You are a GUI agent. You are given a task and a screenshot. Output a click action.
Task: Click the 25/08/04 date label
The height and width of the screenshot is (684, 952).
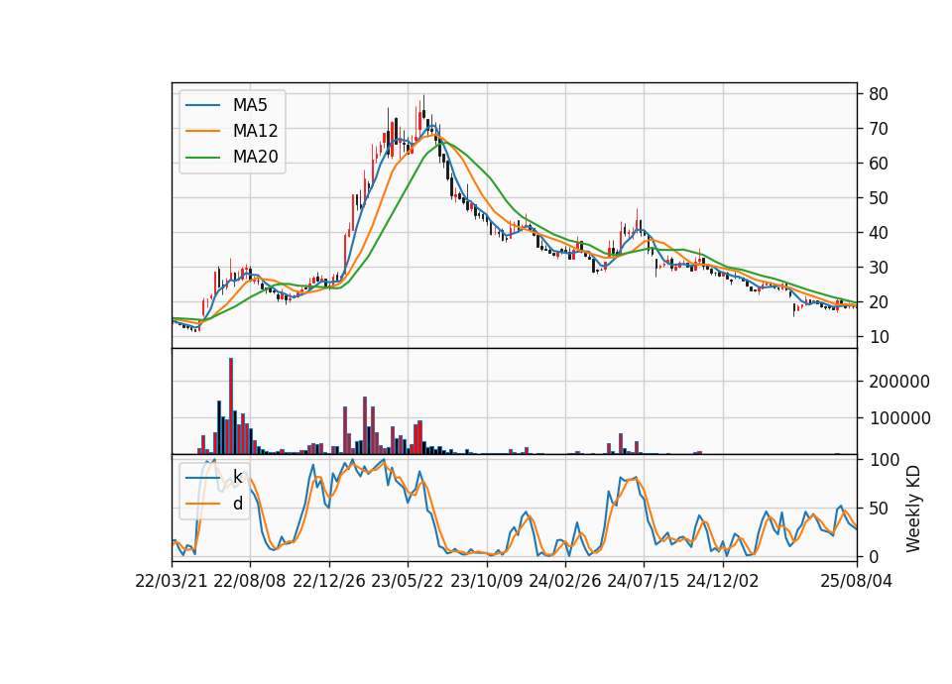(x=856, y=581)
